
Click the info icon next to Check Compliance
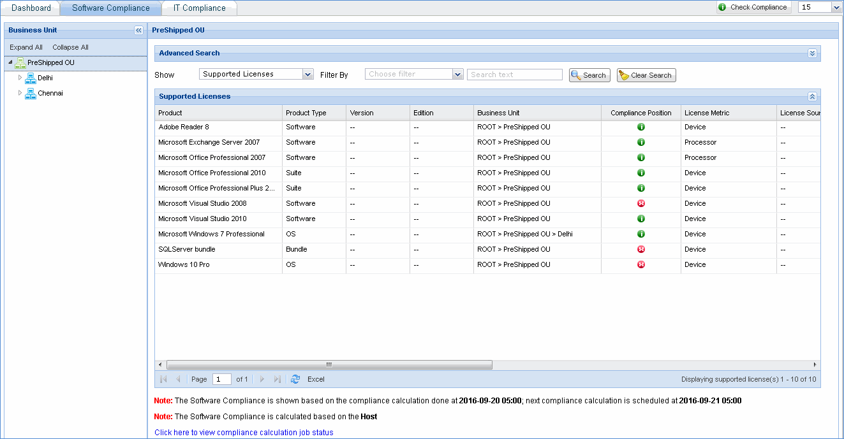click(722, 7)
